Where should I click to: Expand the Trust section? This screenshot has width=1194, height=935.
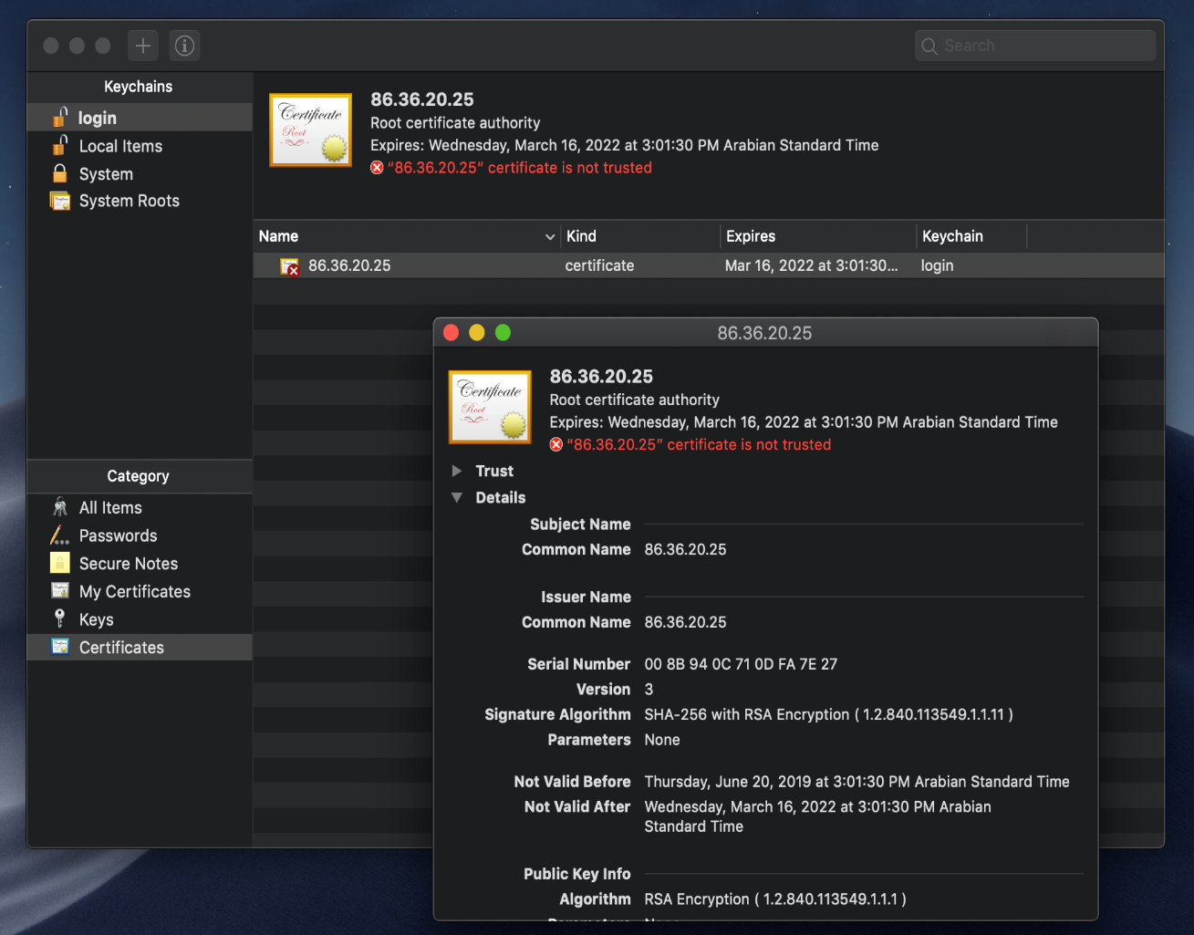click(x=457, y=471)
